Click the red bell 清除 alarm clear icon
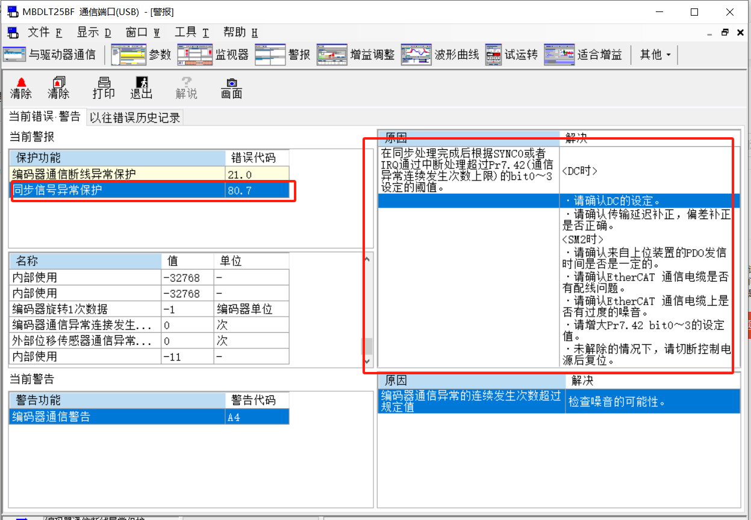 pyautogui.click(x=21, y=88)
